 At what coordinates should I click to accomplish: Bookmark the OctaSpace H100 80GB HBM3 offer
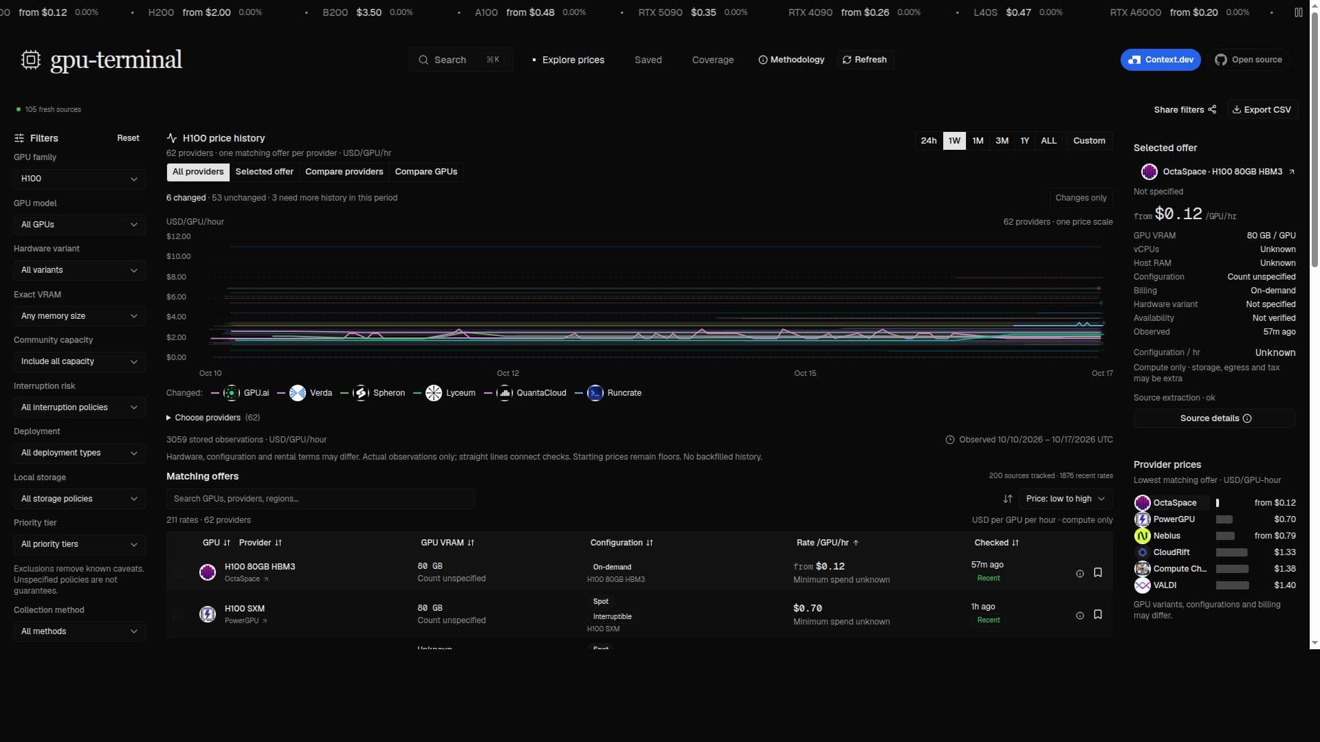[x=1098, y=572]
